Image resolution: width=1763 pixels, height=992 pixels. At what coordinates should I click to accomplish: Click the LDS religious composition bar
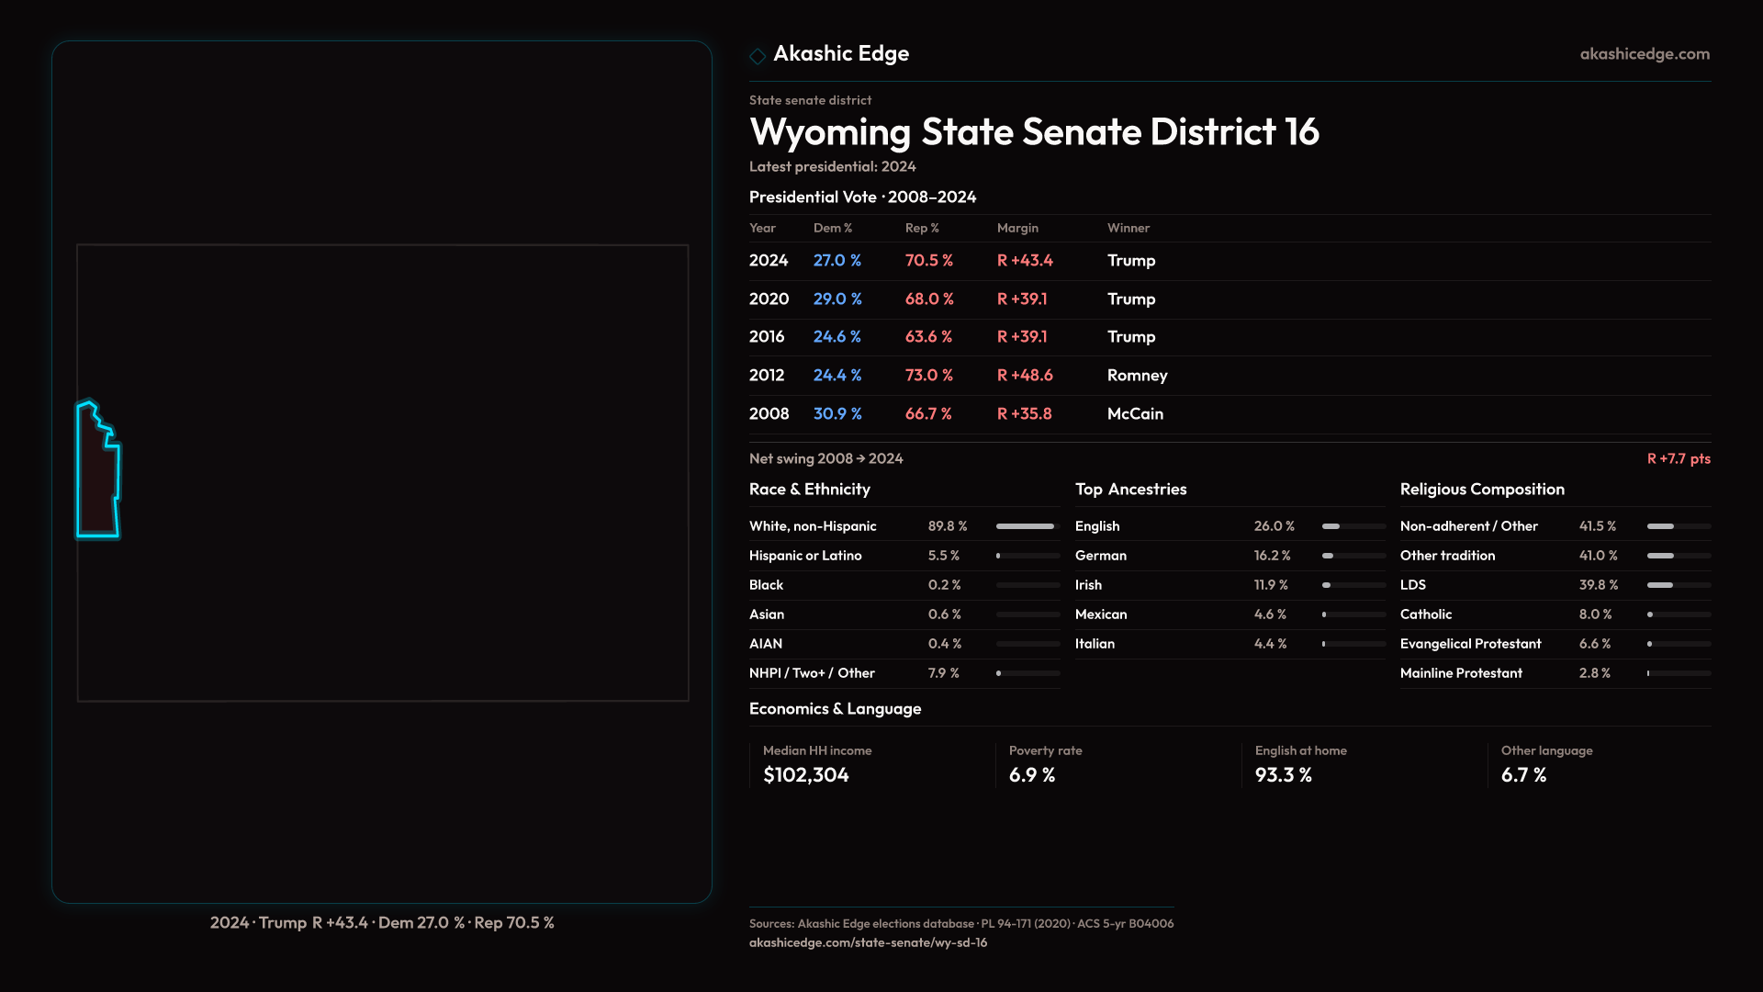click(x=1678, y=585)
